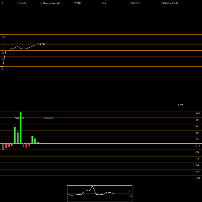
Task: Click the "SI(TM)" header text
Action: click(77, 3)
